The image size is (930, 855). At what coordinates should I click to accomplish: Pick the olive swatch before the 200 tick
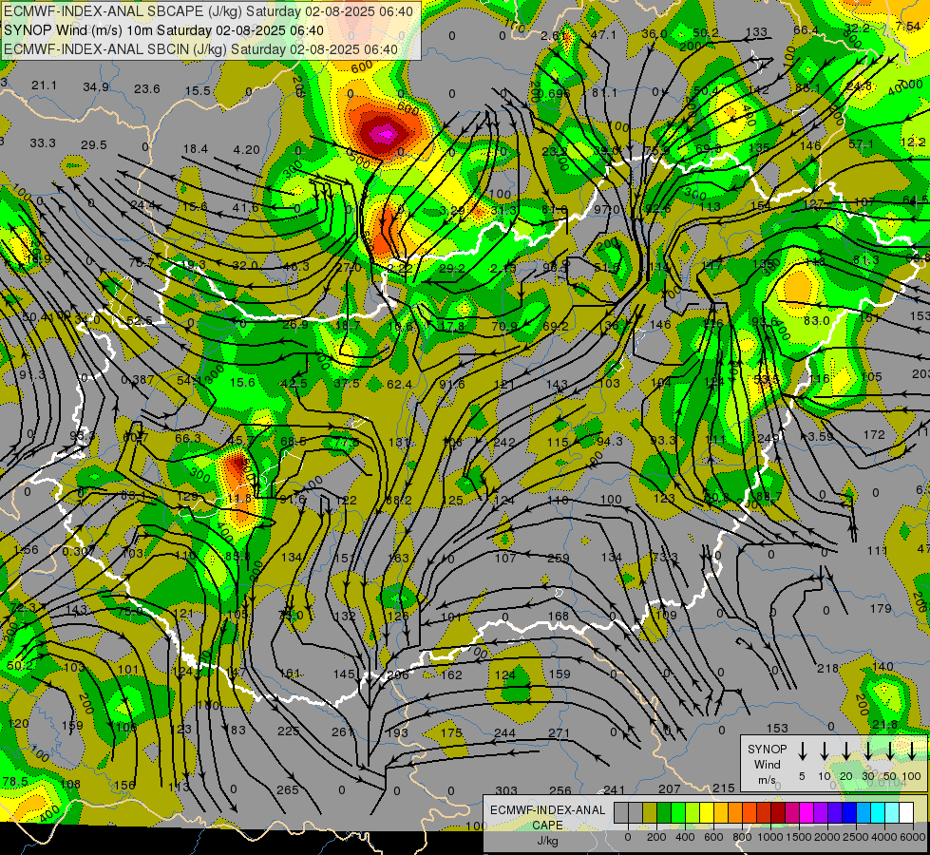pos(650,813)
